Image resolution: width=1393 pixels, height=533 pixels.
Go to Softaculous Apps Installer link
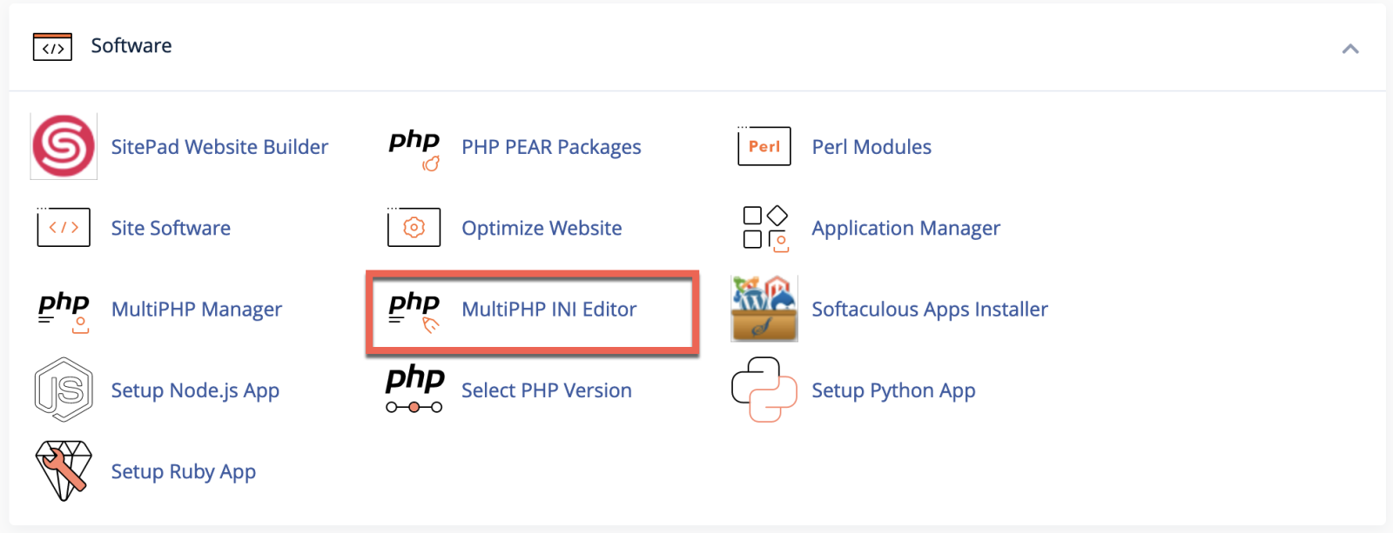pos(929,310)
